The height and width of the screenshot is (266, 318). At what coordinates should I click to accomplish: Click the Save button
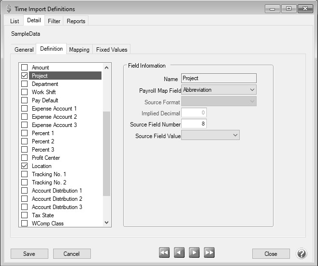click(29, 254)
